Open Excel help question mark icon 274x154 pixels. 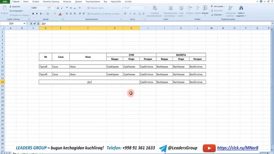(x=261, y=1)
